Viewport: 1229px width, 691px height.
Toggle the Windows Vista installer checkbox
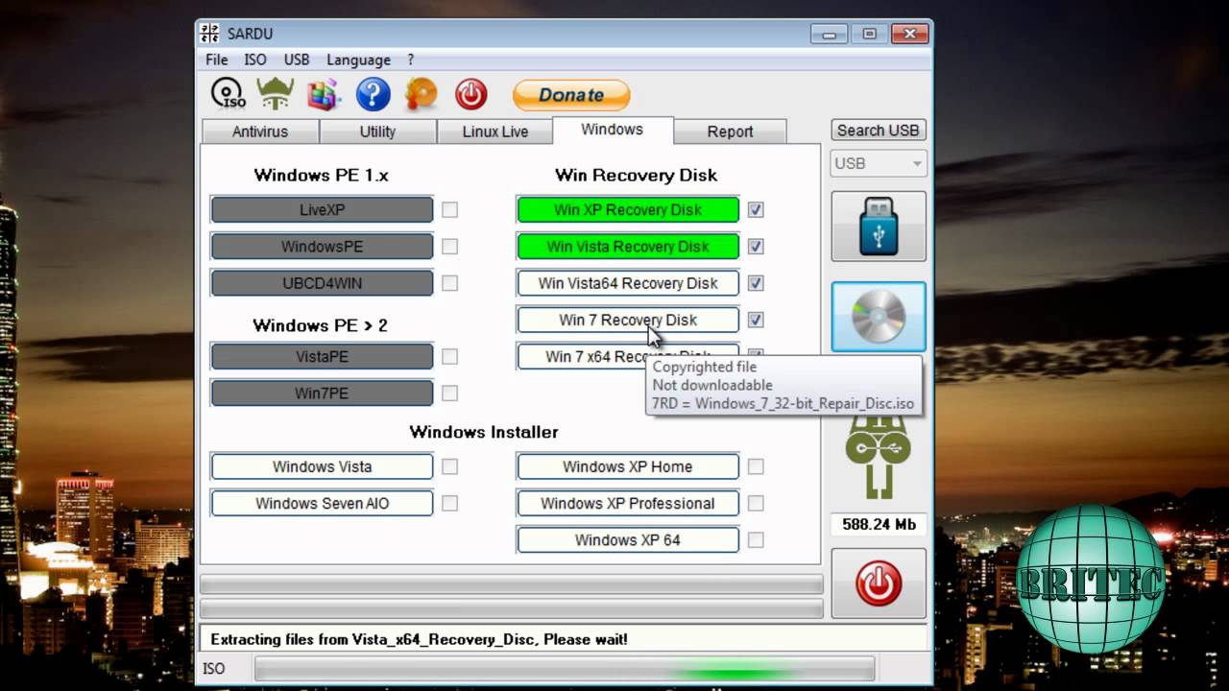tap(449, 466)
